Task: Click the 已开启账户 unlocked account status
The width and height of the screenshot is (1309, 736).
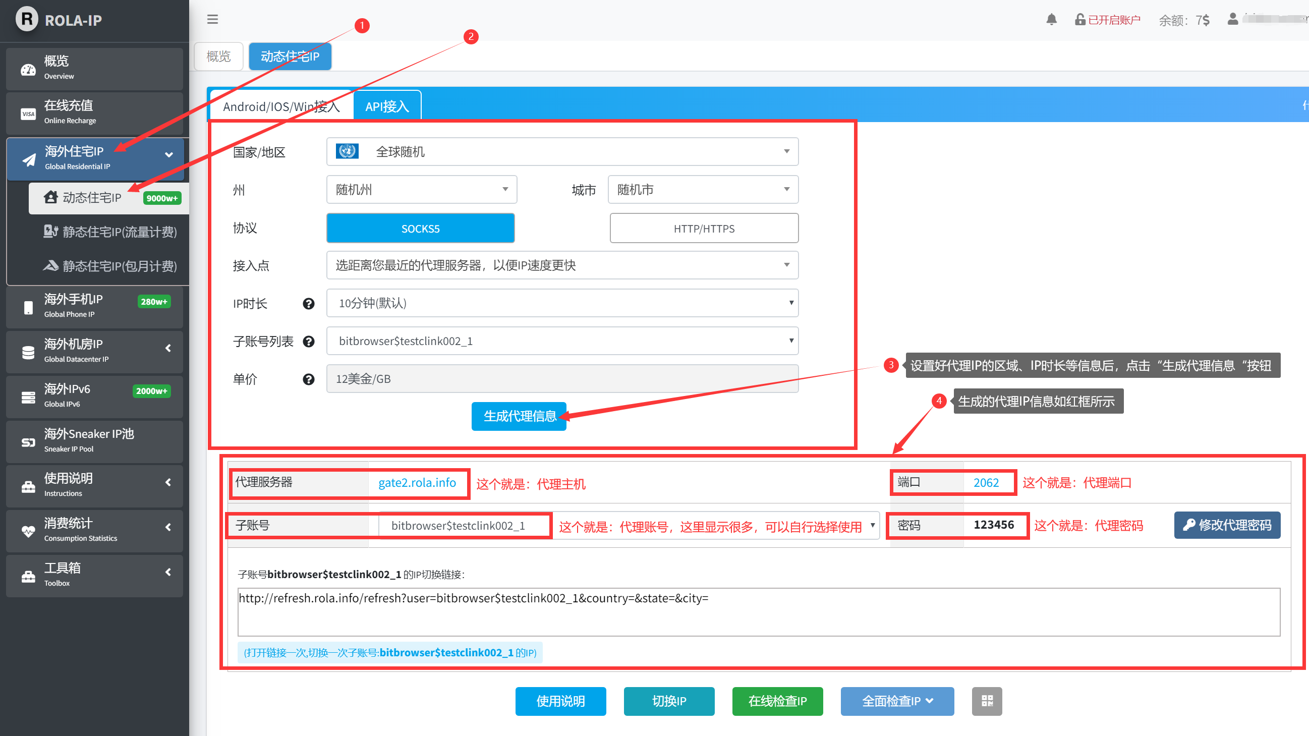Action: pyautogui.click(x=1108, y=20)
